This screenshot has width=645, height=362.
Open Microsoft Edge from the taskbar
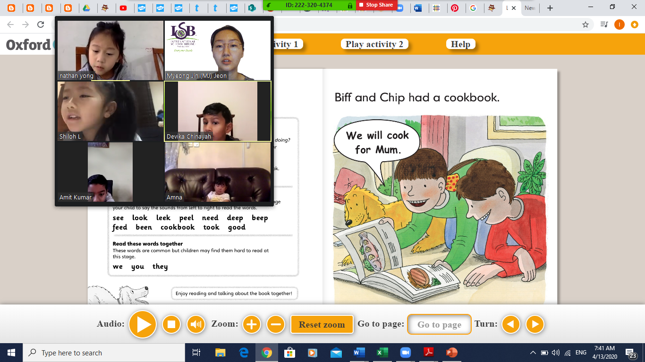244,353
